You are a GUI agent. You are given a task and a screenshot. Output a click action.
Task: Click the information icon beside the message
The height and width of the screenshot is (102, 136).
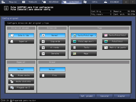(x=6, y=8)
